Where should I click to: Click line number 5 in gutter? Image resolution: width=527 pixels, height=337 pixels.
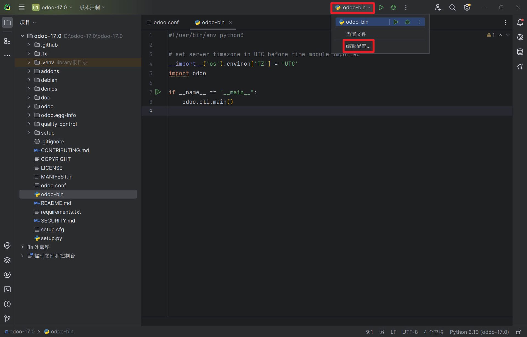point(151,73)
